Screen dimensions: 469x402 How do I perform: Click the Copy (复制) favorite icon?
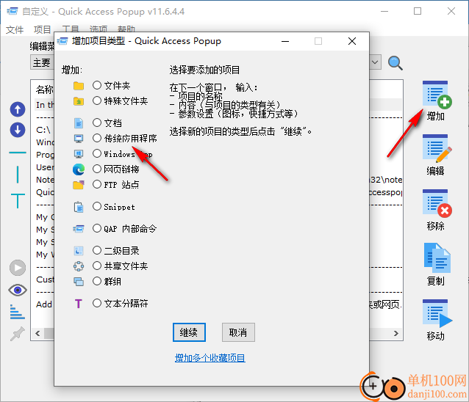437,258
